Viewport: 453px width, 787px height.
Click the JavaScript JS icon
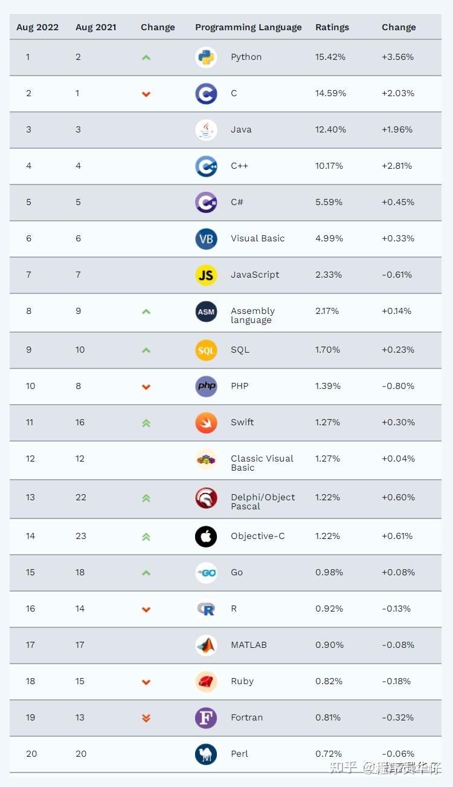(206, 275)
